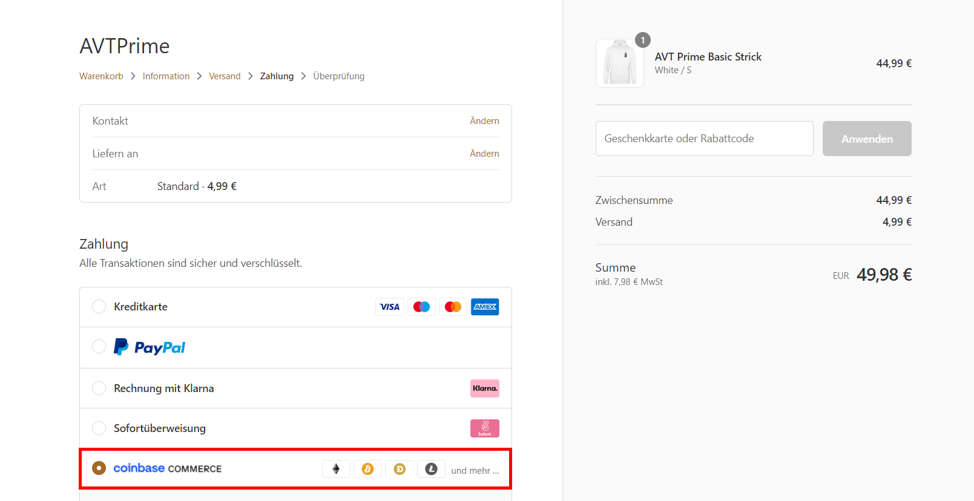The width and height of the screenshot is (974, 501).
Task: Go to Warenkorb breadcrumb
Action: [101, 76]
